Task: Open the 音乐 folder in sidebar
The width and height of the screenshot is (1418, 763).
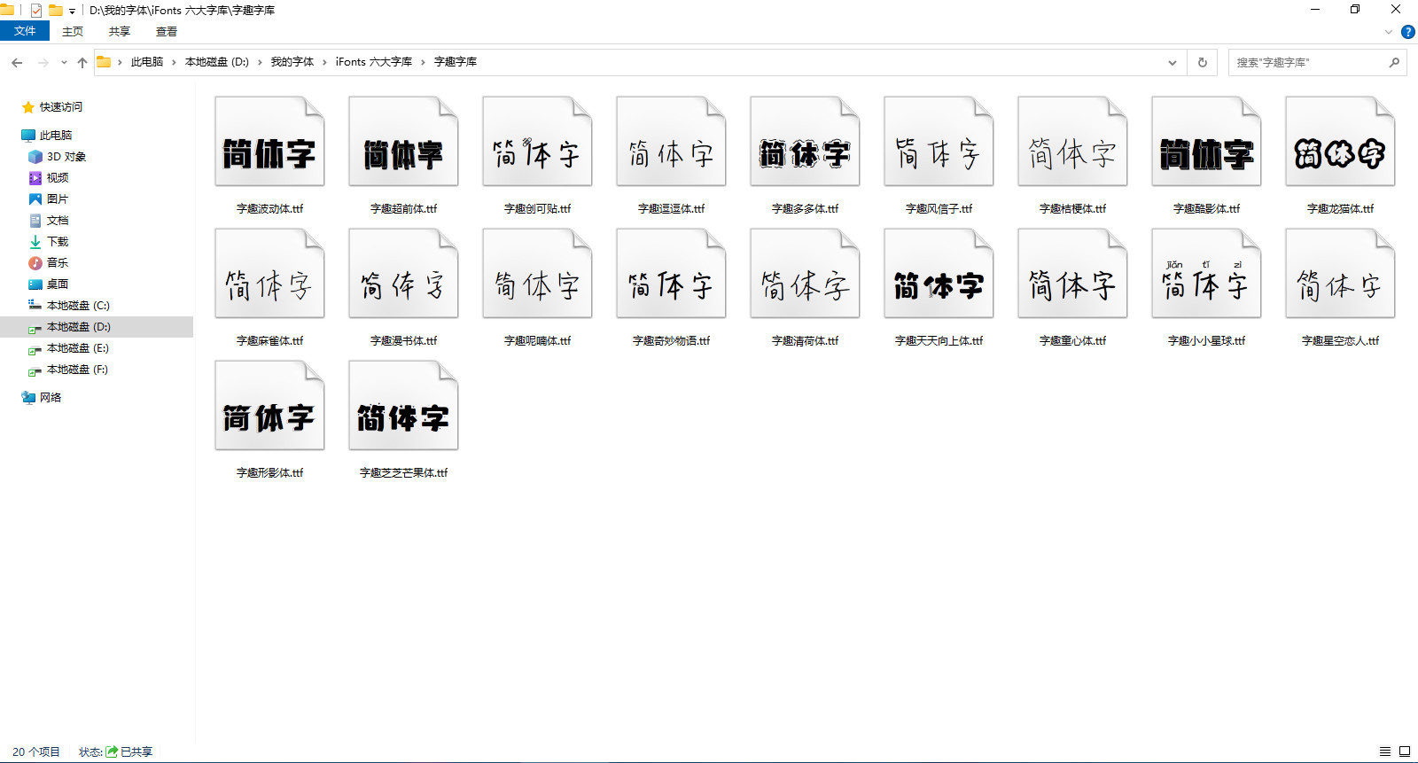Action: (58, 263)
